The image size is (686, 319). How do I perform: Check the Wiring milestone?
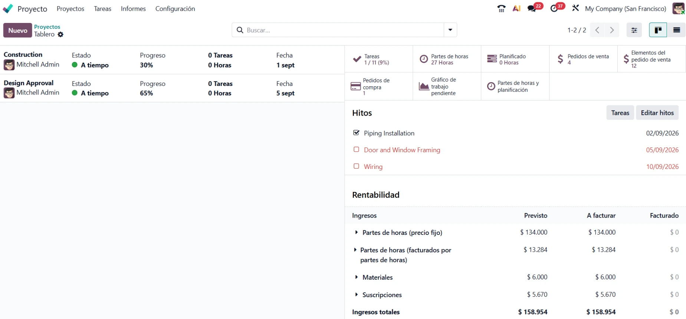tap(357, 166)
